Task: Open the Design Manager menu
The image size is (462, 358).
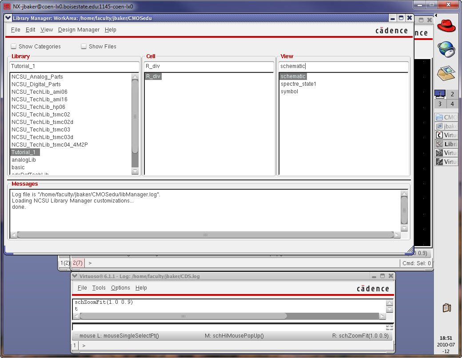Action: (x=79, y=30)
